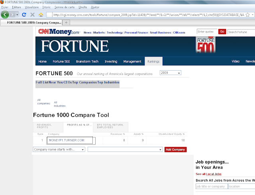Open the address bar history dropdown

tap(253, 15)
